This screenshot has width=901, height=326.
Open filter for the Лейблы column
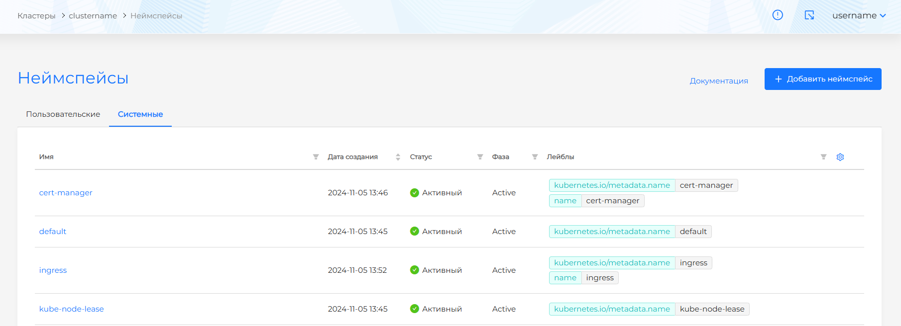click(823, 157)
